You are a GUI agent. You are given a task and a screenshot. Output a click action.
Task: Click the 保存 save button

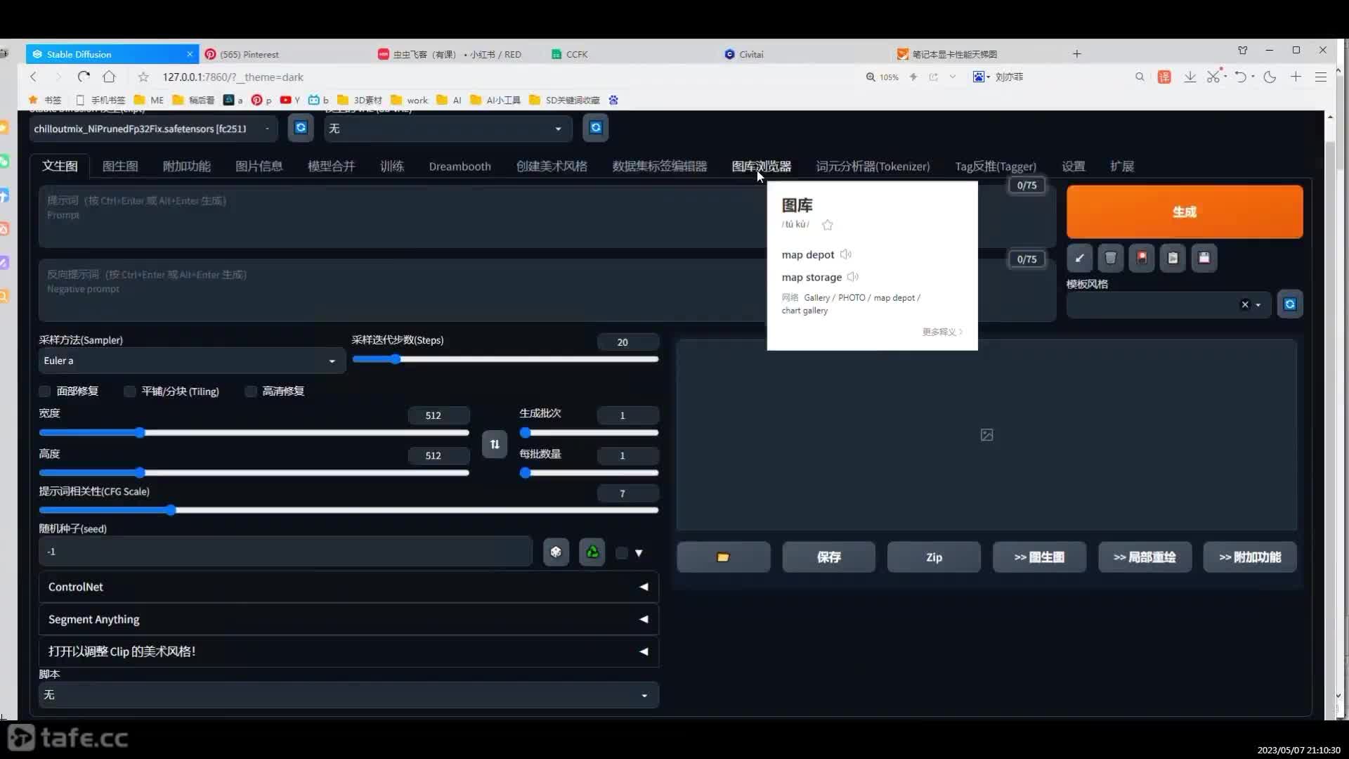(828, 557)
